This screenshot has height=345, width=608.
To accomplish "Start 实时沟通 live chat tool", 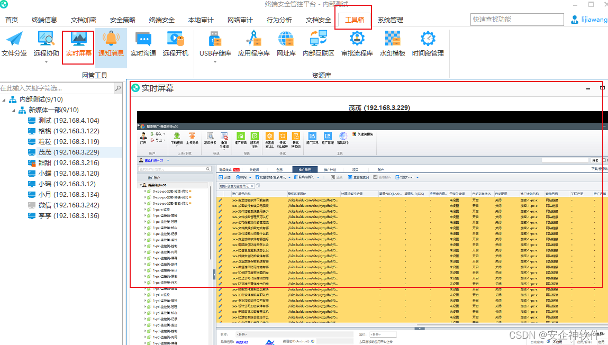I will click(x=143, y=44).
